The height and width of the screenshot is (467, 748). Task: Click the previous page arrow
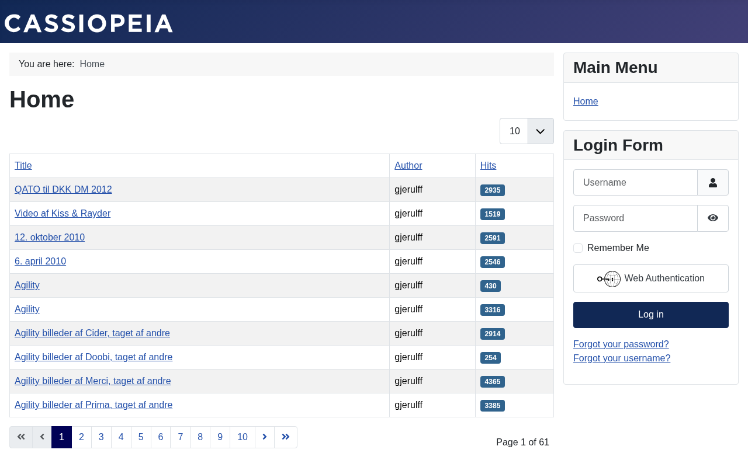pos(42,437)
